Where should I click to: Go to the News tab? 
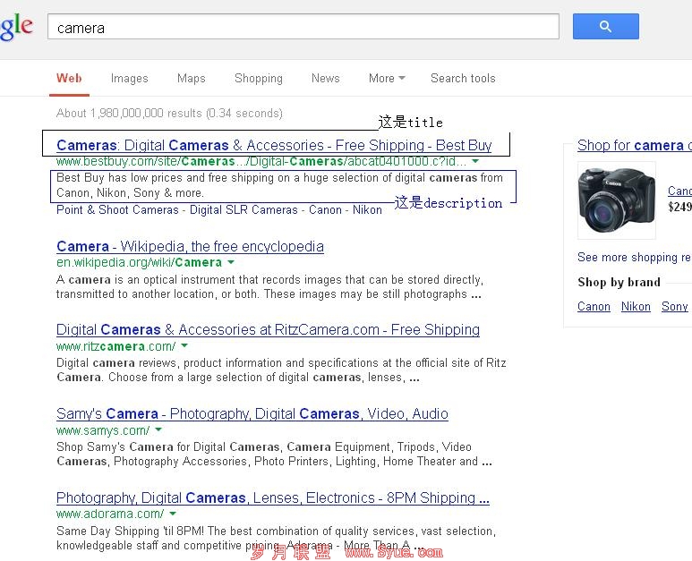[x=325, y=78]
